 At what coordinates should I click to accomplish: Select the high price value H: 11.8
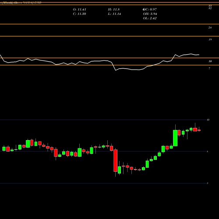tap(114, 10)
